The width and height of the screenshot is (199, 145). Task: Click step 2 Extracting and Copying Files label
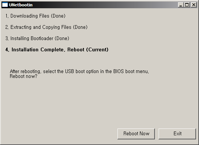(46, 27)
